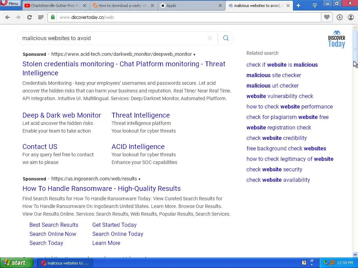Select related search check website credibility
Viewport: 358px width, 268px height.
click(x=277, y=138)
